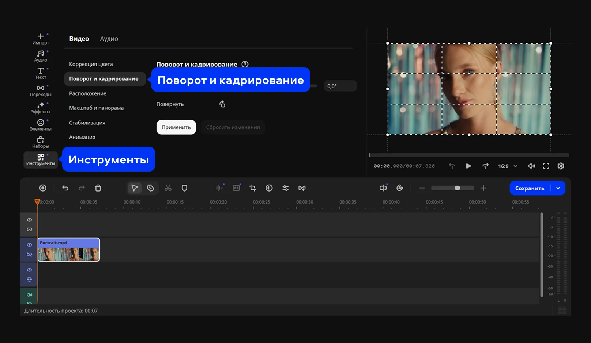This screenshot has width=591, height=343.
Task: Open the Переходы transitions panel
Action: point(41,90)
